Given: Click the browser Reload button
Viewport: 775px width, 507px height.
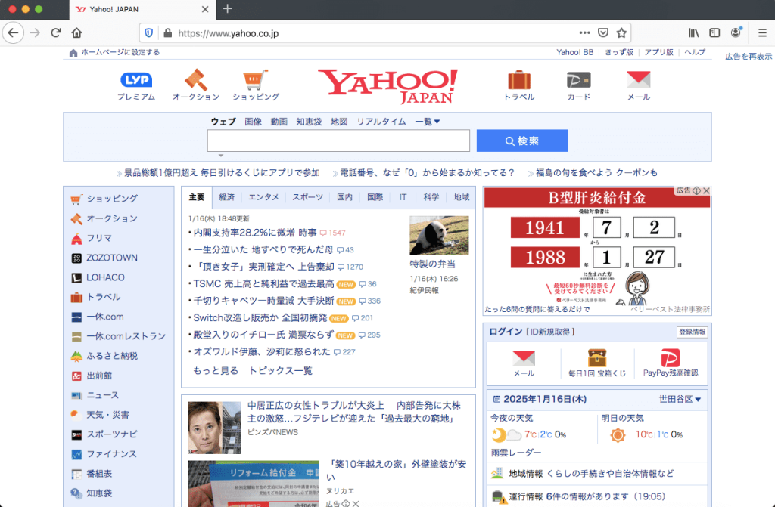Looking at the screenshot, I should click(x=56, y=33).
